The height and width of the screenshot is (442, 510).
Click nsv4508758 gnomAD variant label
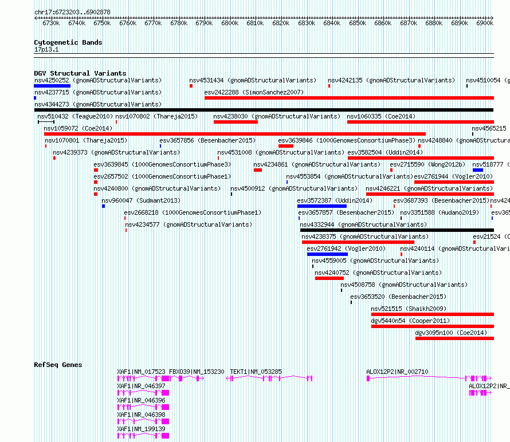pos(404,285)
